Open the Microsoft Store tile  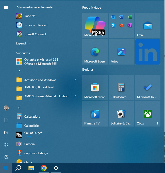[x=95, y=87]
